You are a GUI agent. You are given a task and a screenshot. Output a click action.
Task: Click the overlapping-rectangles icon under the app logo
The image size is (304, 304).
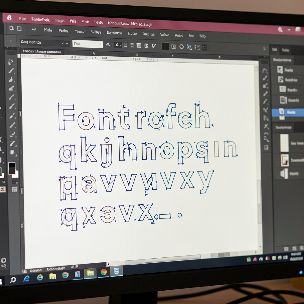(x=12, y=28)
